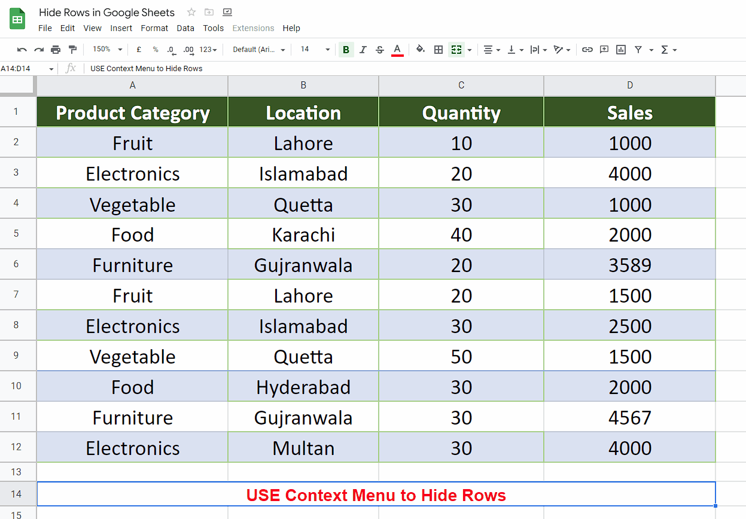Image resolution: width=746 pixels, height=519 pixels.
Task: Format as currency with the £ icon
Action: pyautogui.click(x=139, y=50)
